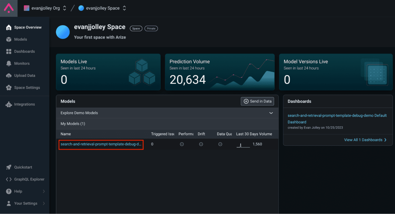Open Space Settings gear icon
The width and height of the screenshot is (395, 214).
[x=9, y=88]
